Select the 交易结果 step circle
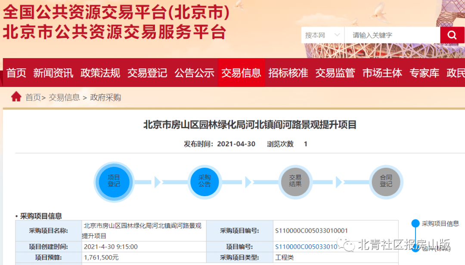Viewport: 465px width, 265px height. [x=295, y=182]
